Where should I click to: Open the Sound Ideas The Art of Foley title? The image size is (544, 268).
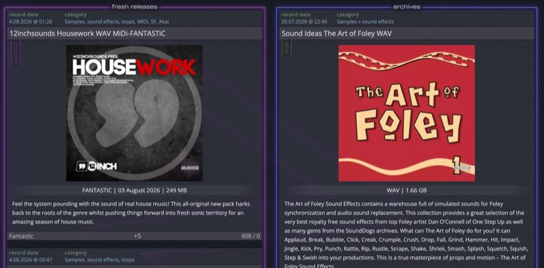[337, 34]
